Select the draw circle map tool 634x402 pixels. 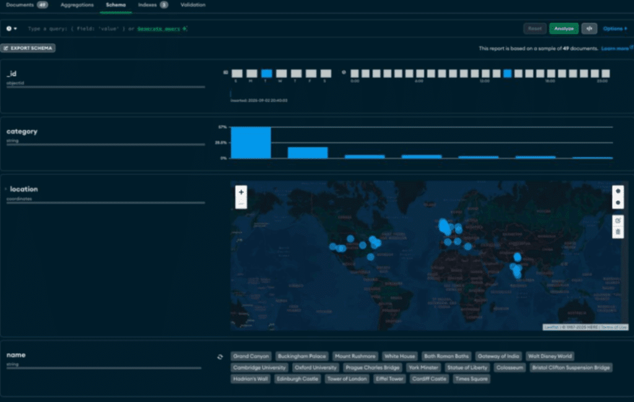tap(617, 203)
